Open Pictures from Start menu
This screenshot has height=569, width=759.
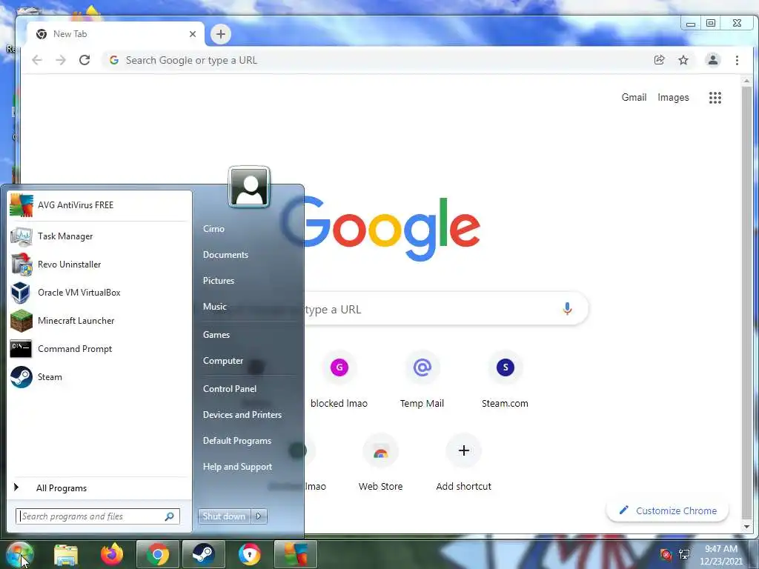(x=219, y=281)
